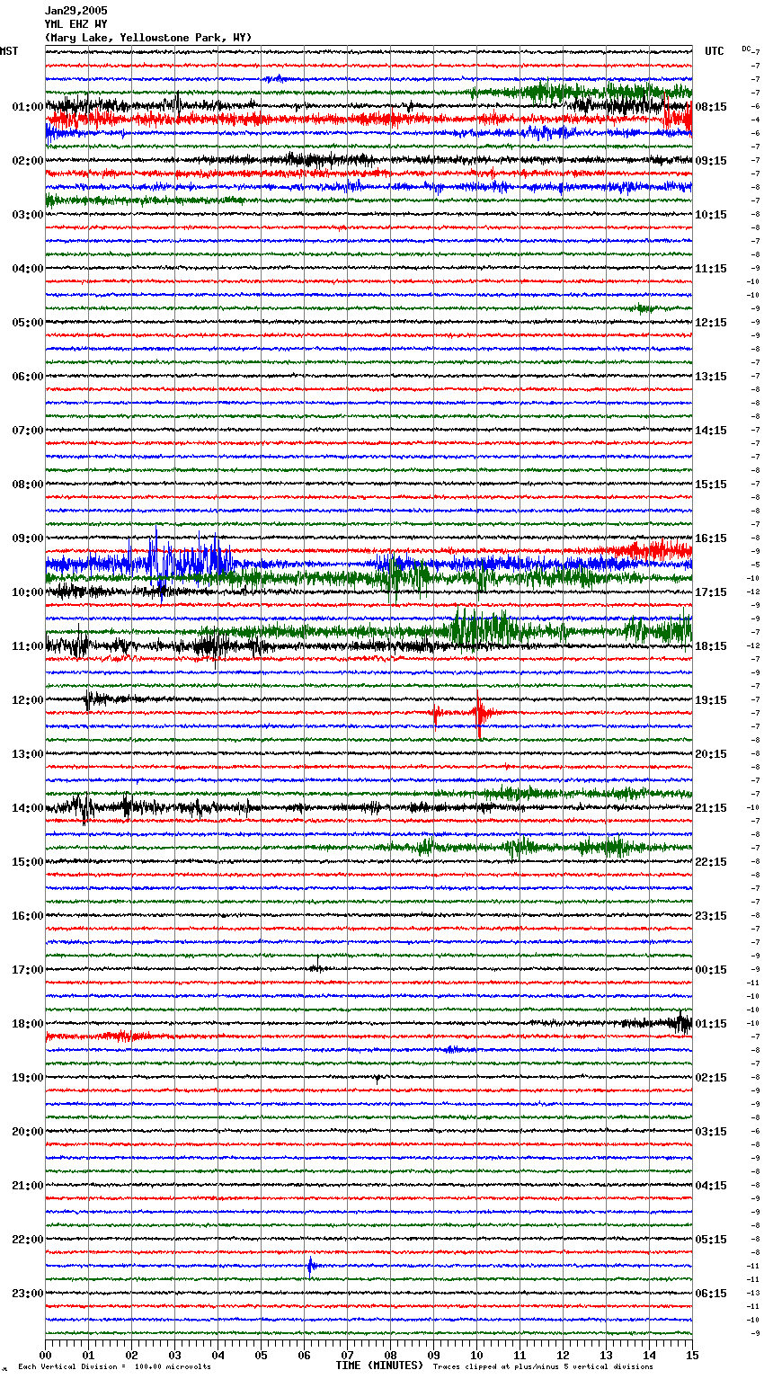The height and width of the screenshot is (1379, 764).
Task: Click the 10:15 UTC time label
Action: coord(711,215)
